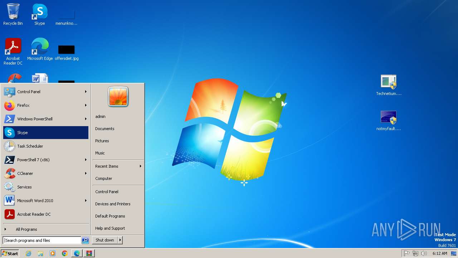
Task: Open Control Panel link in right pane
Action: [x=118, y=192]
